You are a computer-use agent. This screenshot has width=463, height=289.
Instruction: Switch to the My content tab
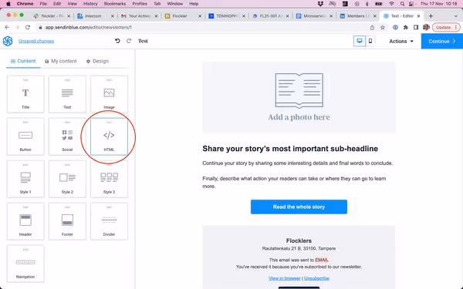click(x=61, y=61)
